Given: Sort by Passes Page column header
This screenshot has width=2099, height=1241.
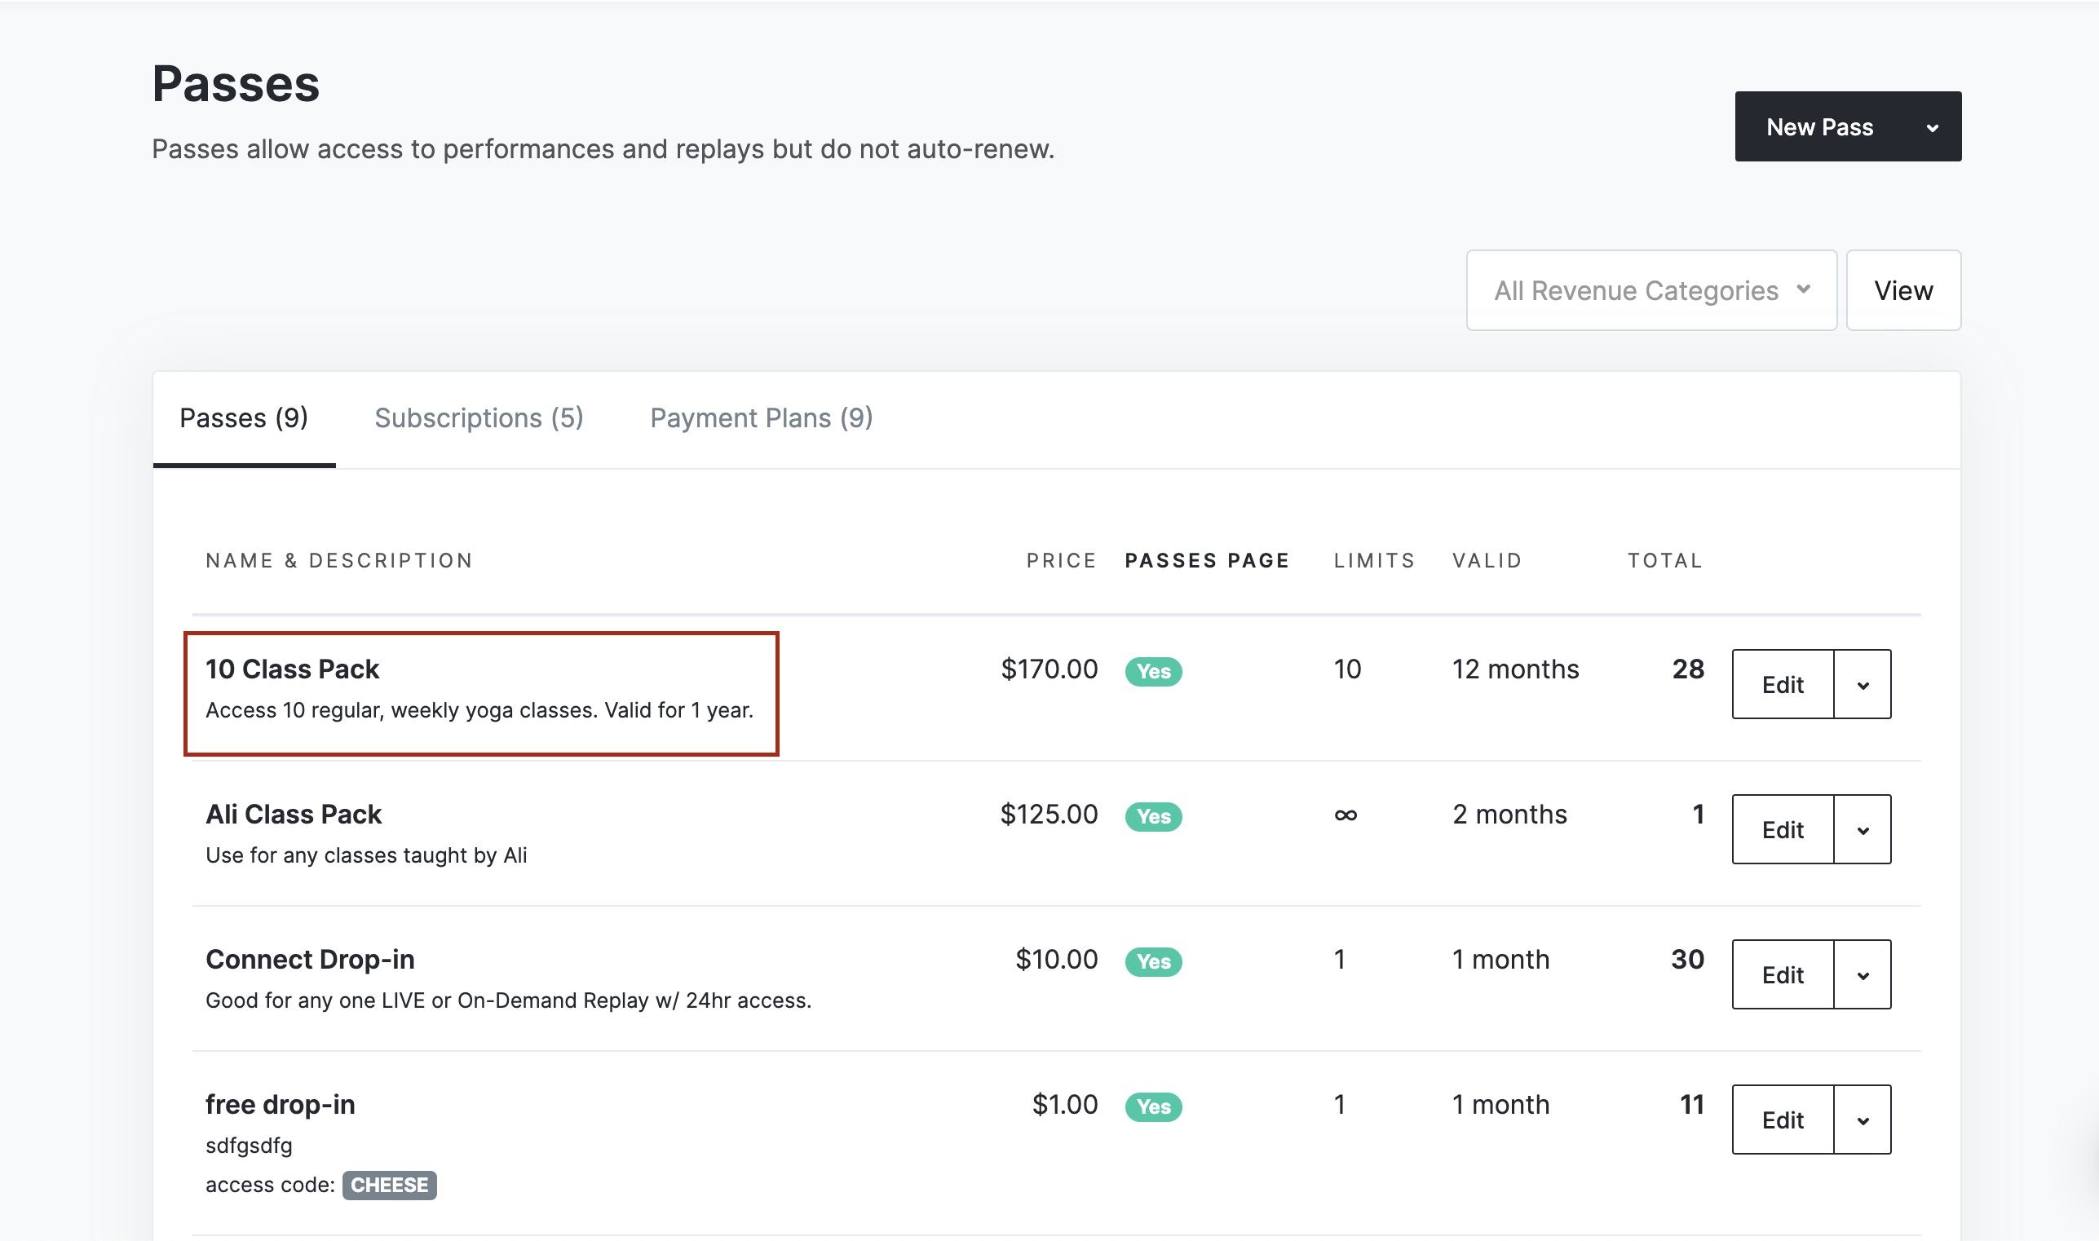Looking at the screenshot, I should [1207, 560].
